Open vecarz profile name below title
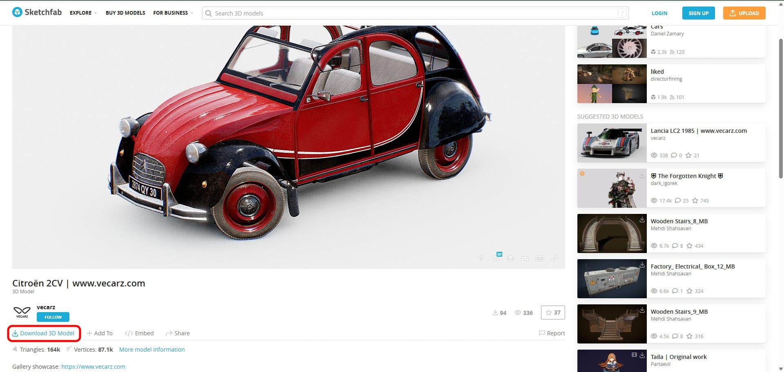The height and width of the screenshot is (372, 784). point(46,307)
